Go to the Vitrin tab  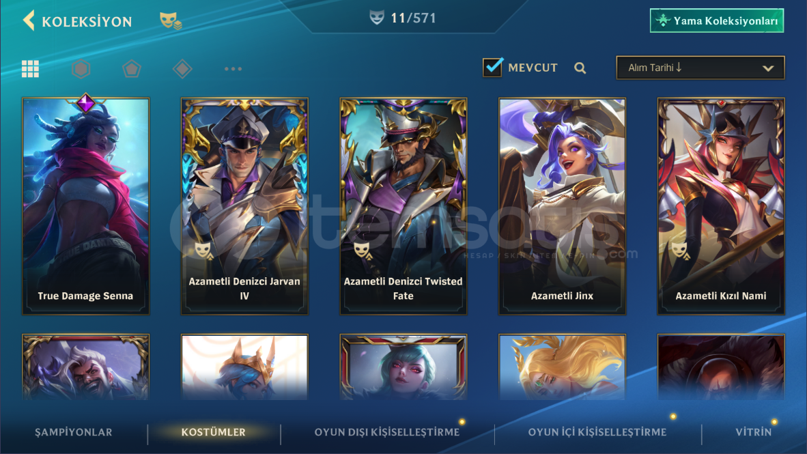754,432
